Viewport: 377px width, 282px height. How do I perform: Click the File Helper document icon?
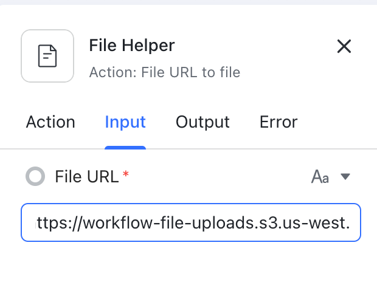pos(47,56)
